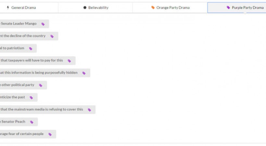Click the tag icon on purposefully hidden card
Image resolution: width=266 pixels, height=146 pixels.
84,73
